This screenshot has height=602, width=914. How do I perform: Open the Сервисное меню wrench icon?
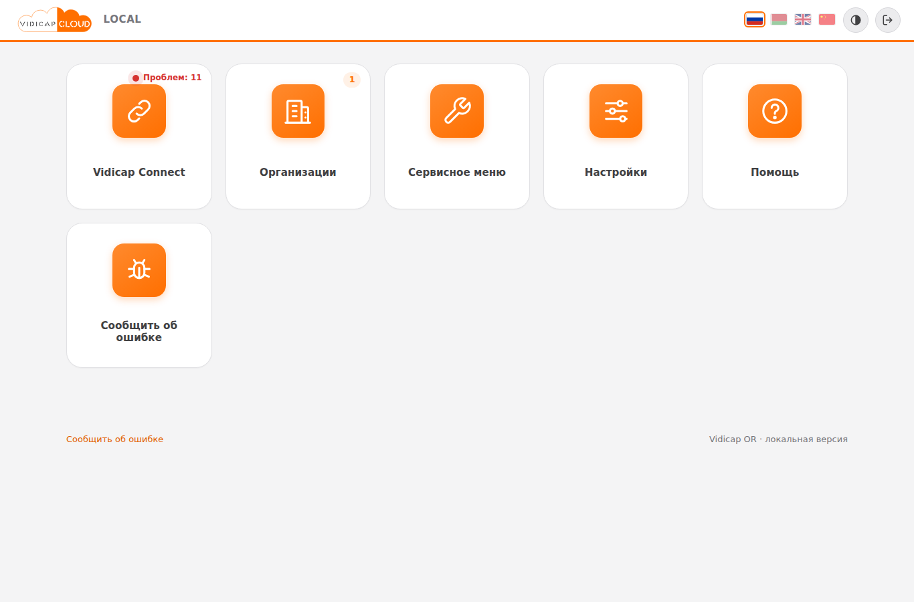[x=457, y=111]
